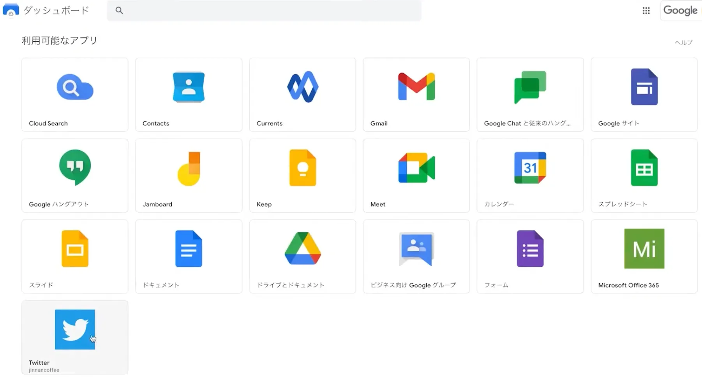Open the Keep lightbulb icon
Viewport: 702px width, 383px height.
pos(303,168)
